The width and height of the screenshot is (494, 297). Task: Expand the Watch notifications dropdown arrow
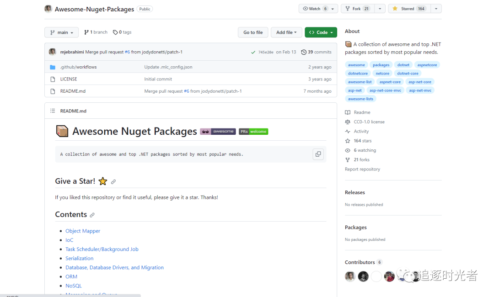point(333,9)
